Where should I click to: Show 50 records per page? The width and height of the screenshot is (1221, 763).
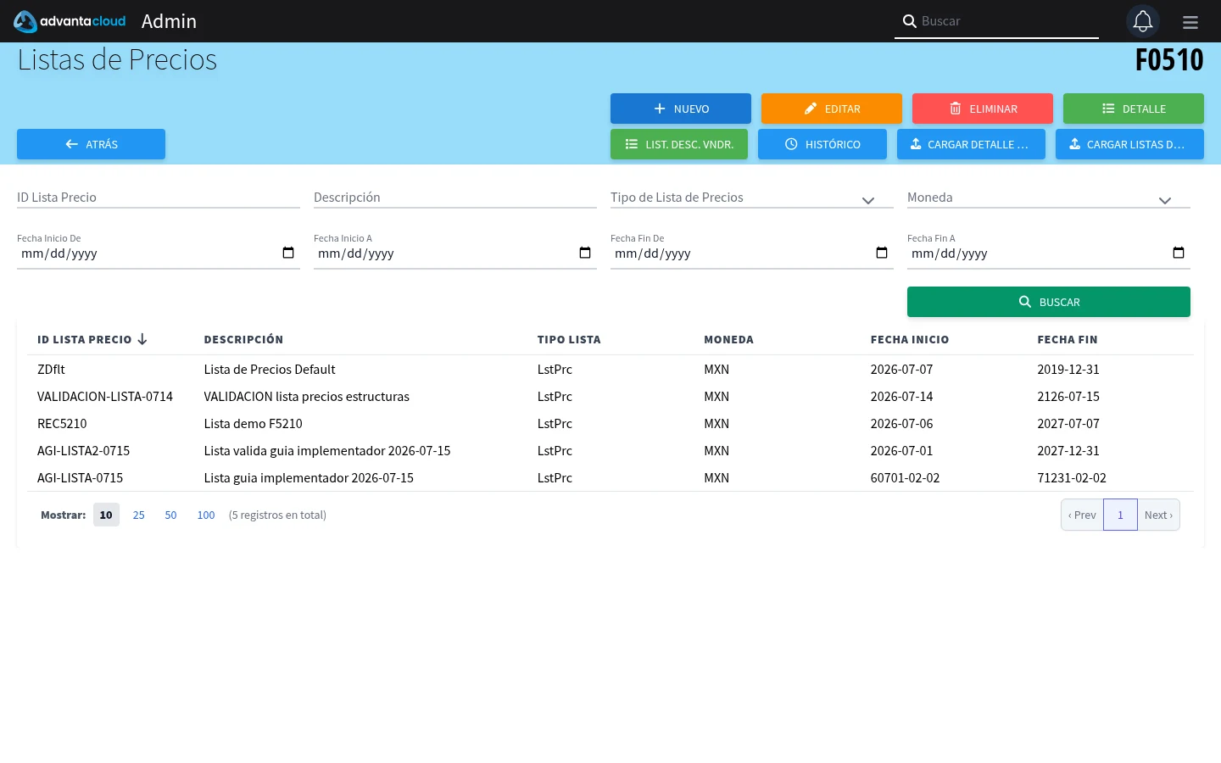pos(170,515)
